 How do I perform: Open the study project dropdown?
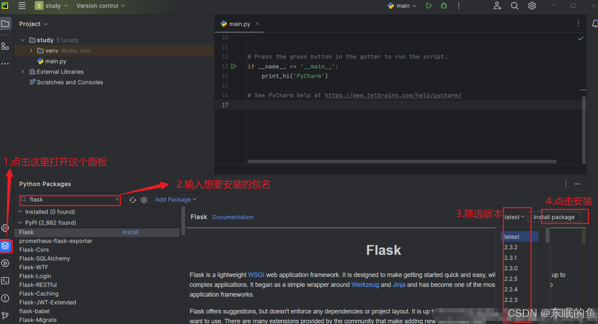pos(51,6)
